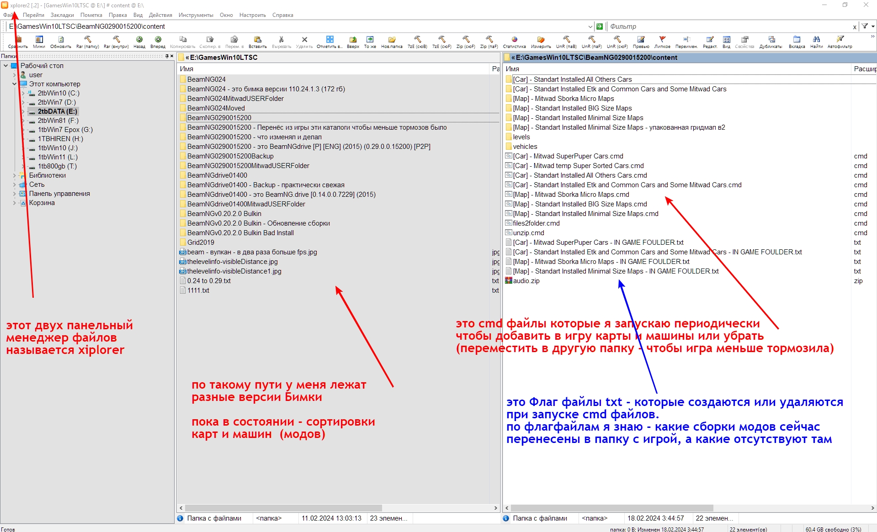Search files with the Найти binoculars
This screenshot has height=532, width=877.
tap(817, 42)
